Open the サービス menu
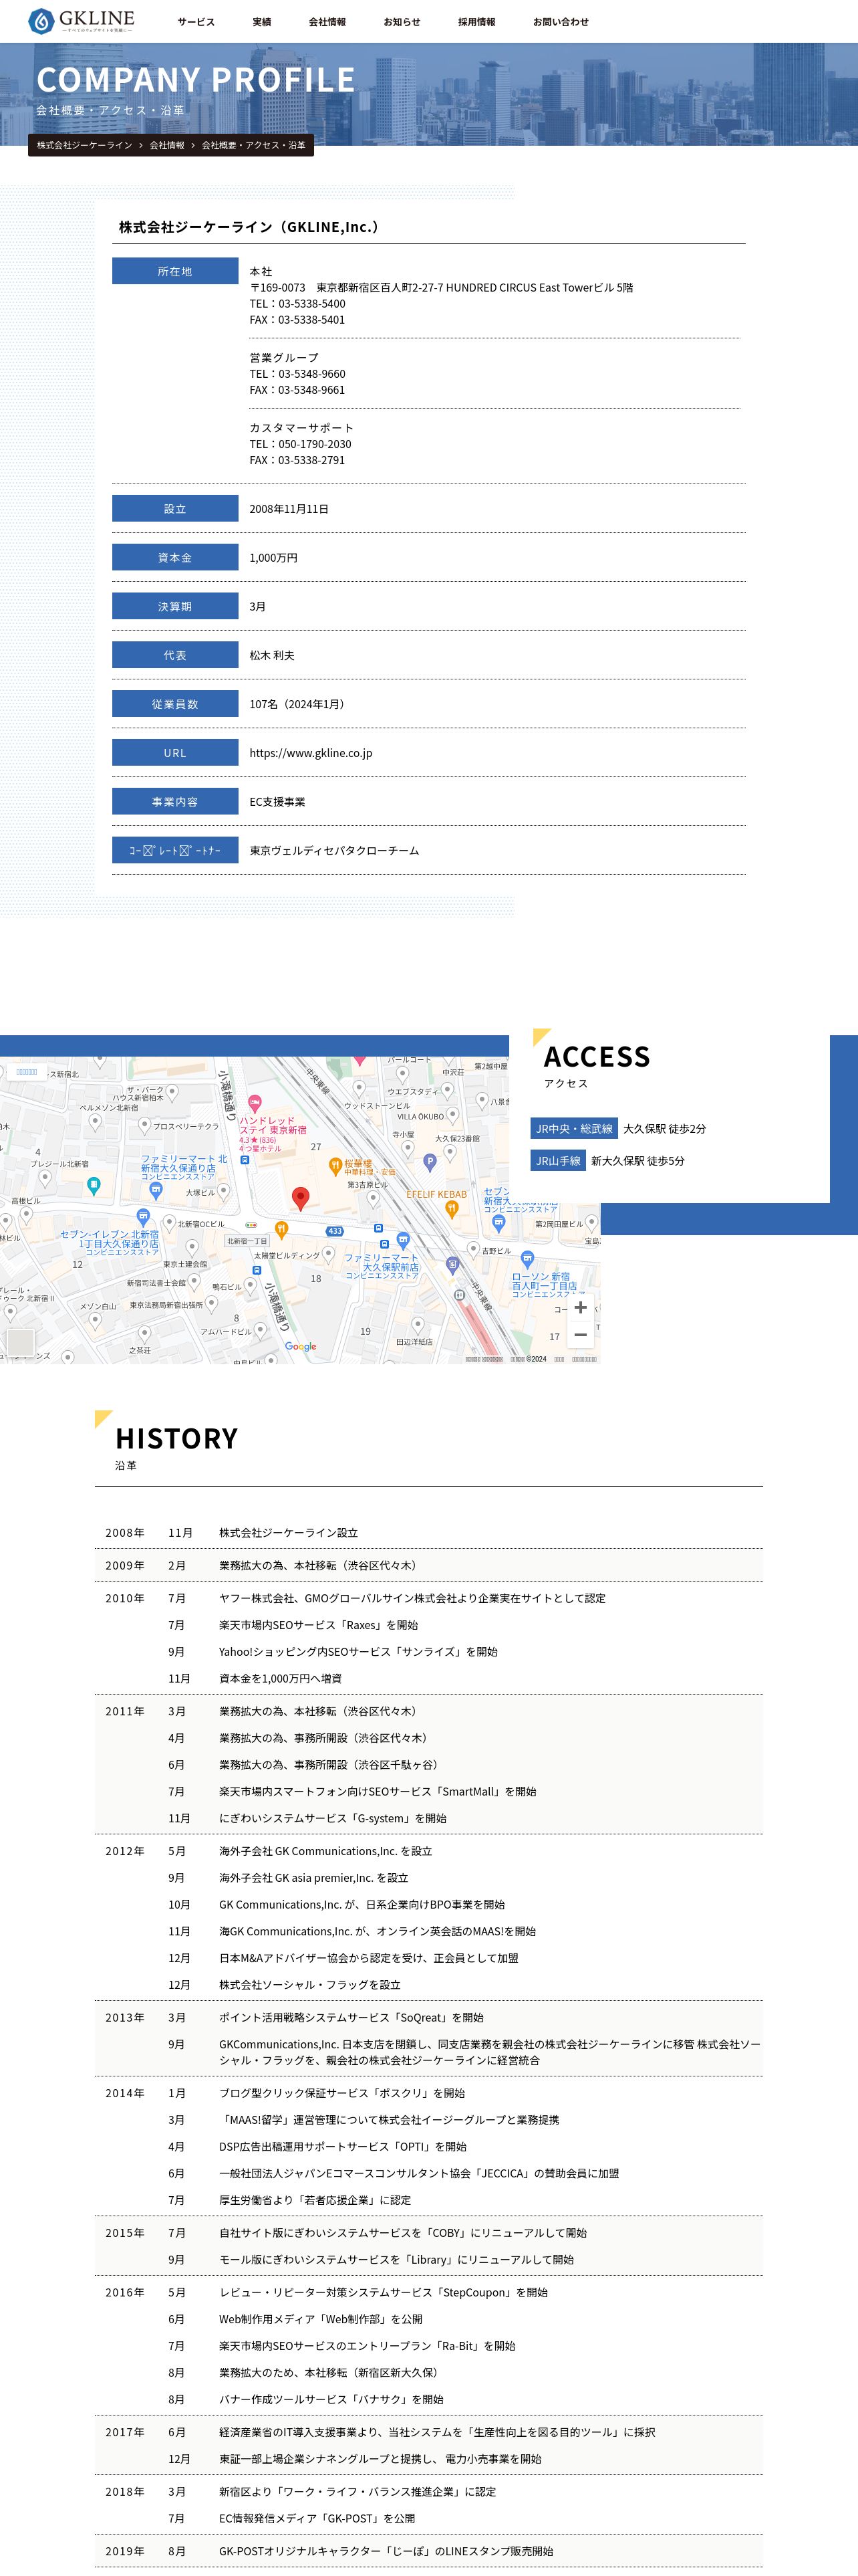This screenshot has height=2576, width=858. pyautogui.click(x=196, y=22)
